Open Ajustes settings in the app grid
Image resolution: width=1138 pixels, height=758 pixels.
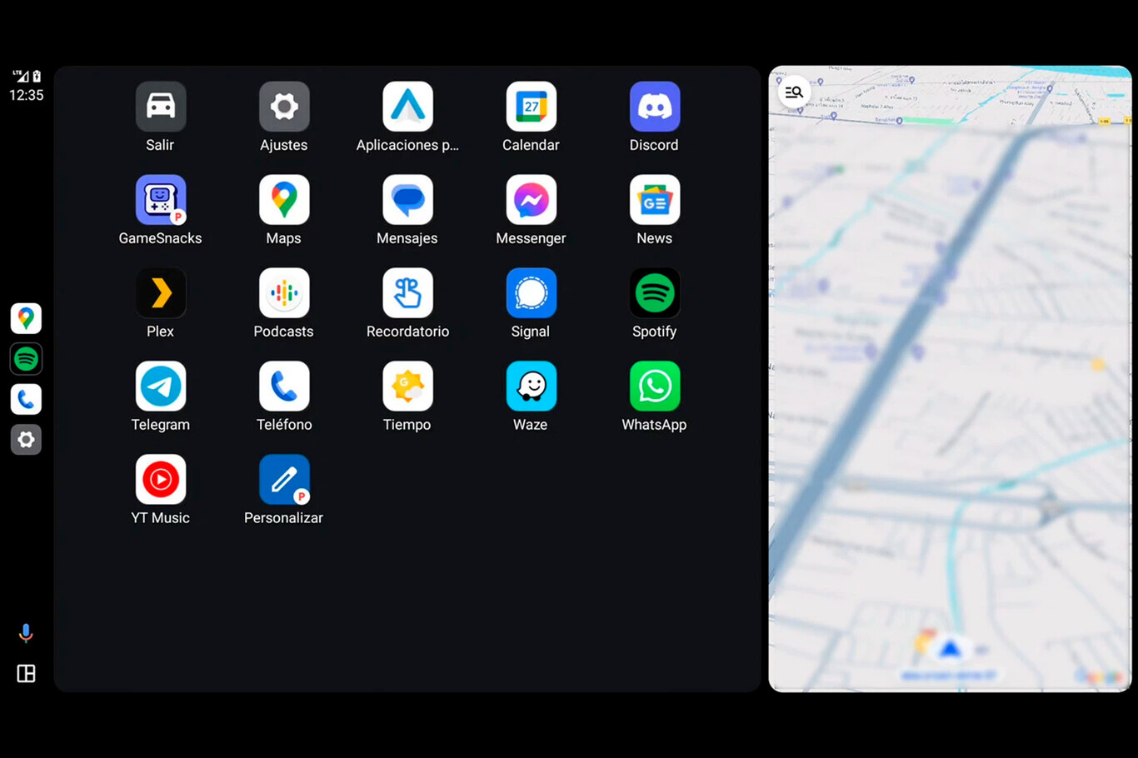(284, 107)
